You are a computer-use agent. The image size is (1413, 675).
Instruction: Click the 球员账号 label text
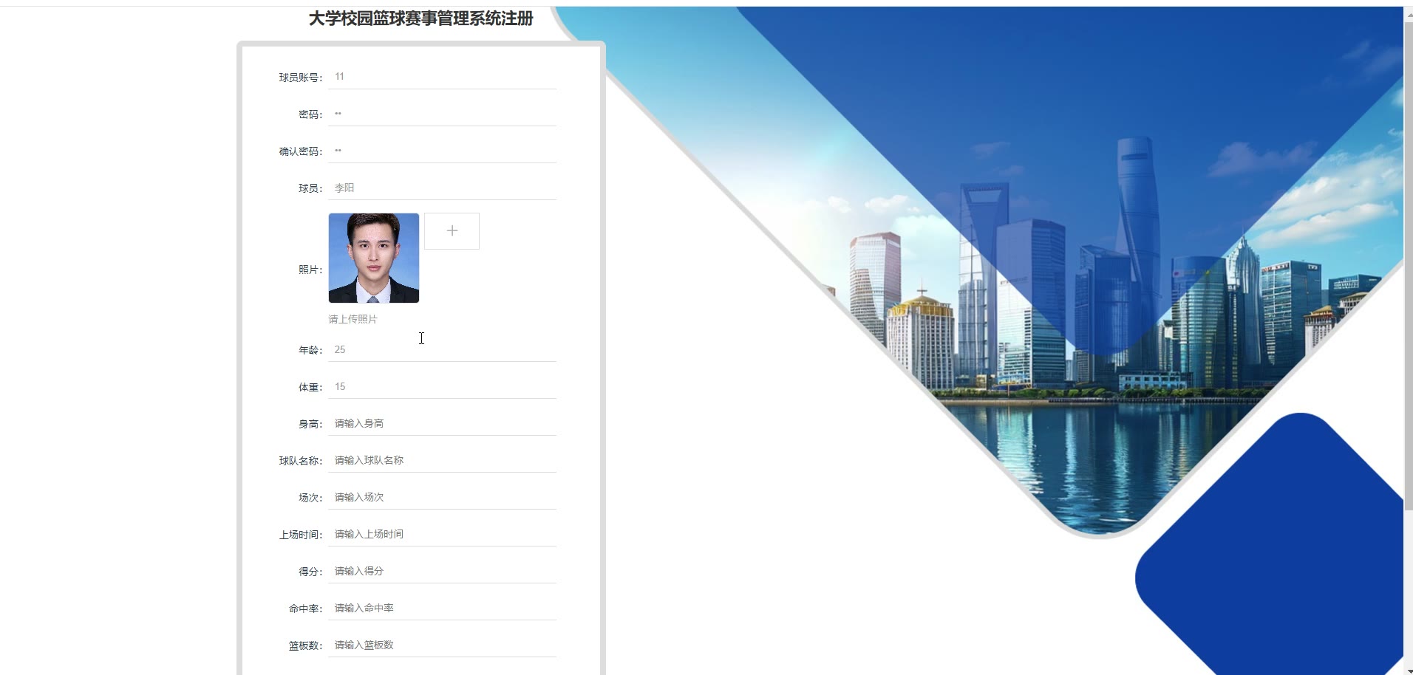301,78
